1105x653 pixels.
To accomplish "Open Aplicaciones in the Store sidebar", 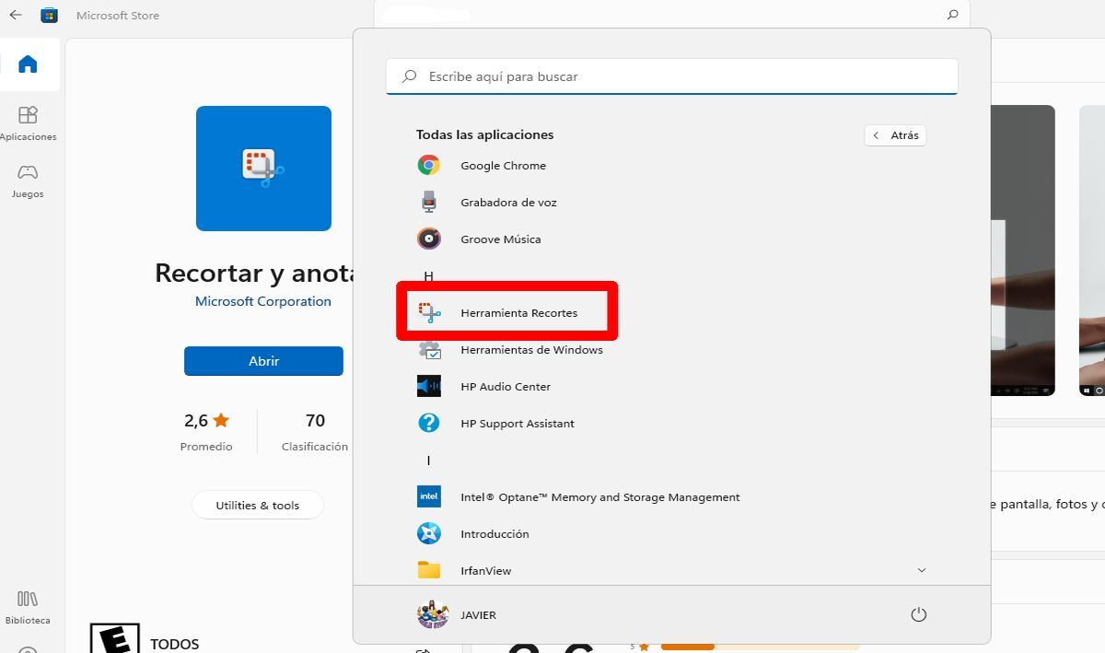I will 28,123.
